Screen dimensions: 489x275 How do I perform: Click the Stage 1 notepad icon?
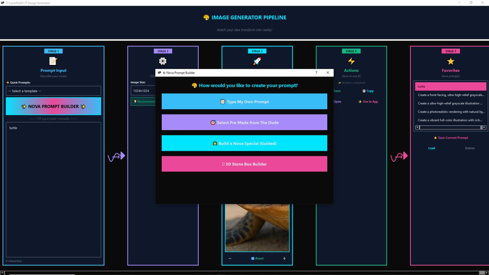click(x=53, y=61)
